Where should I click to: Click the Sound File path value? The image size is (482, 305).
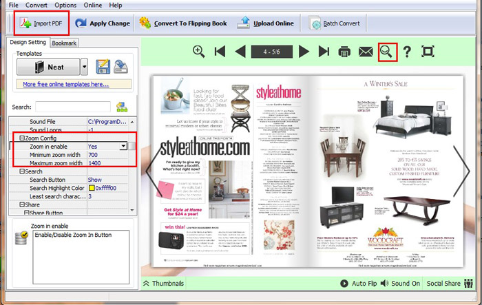(107, 121)
